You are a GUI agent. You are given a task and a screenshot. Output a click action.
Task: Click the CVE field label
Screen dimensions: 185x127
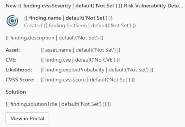(x=10, y=59)
